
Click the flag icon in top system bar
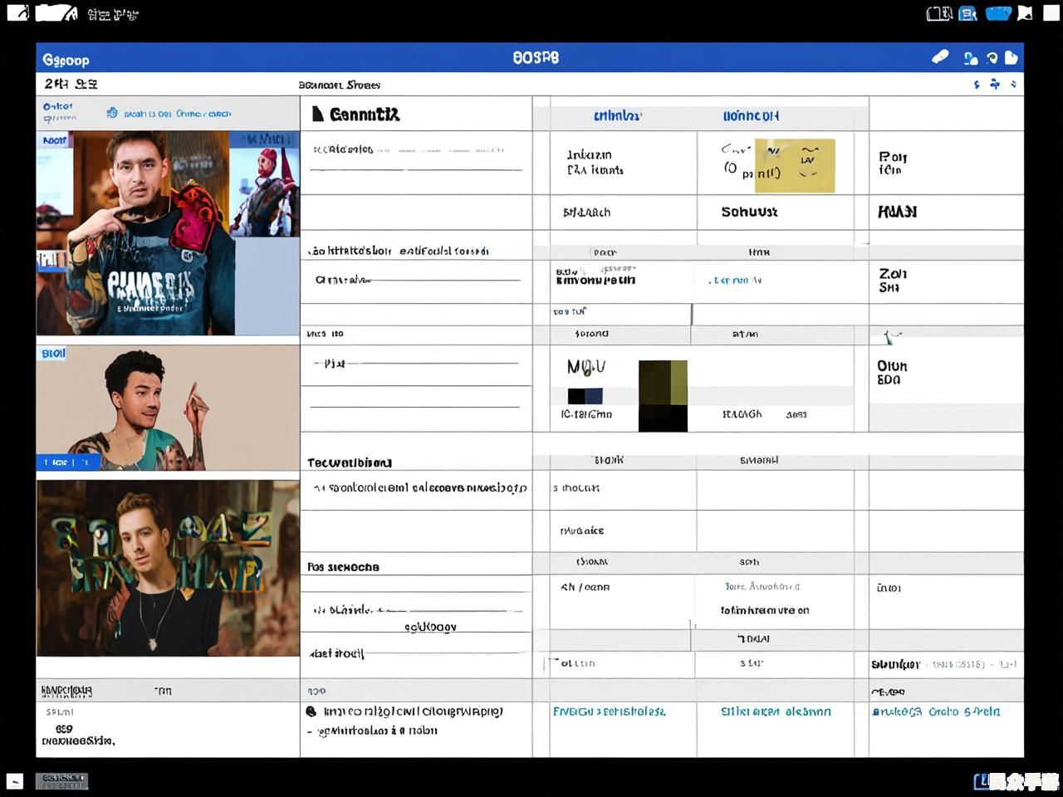(1026, 13)
